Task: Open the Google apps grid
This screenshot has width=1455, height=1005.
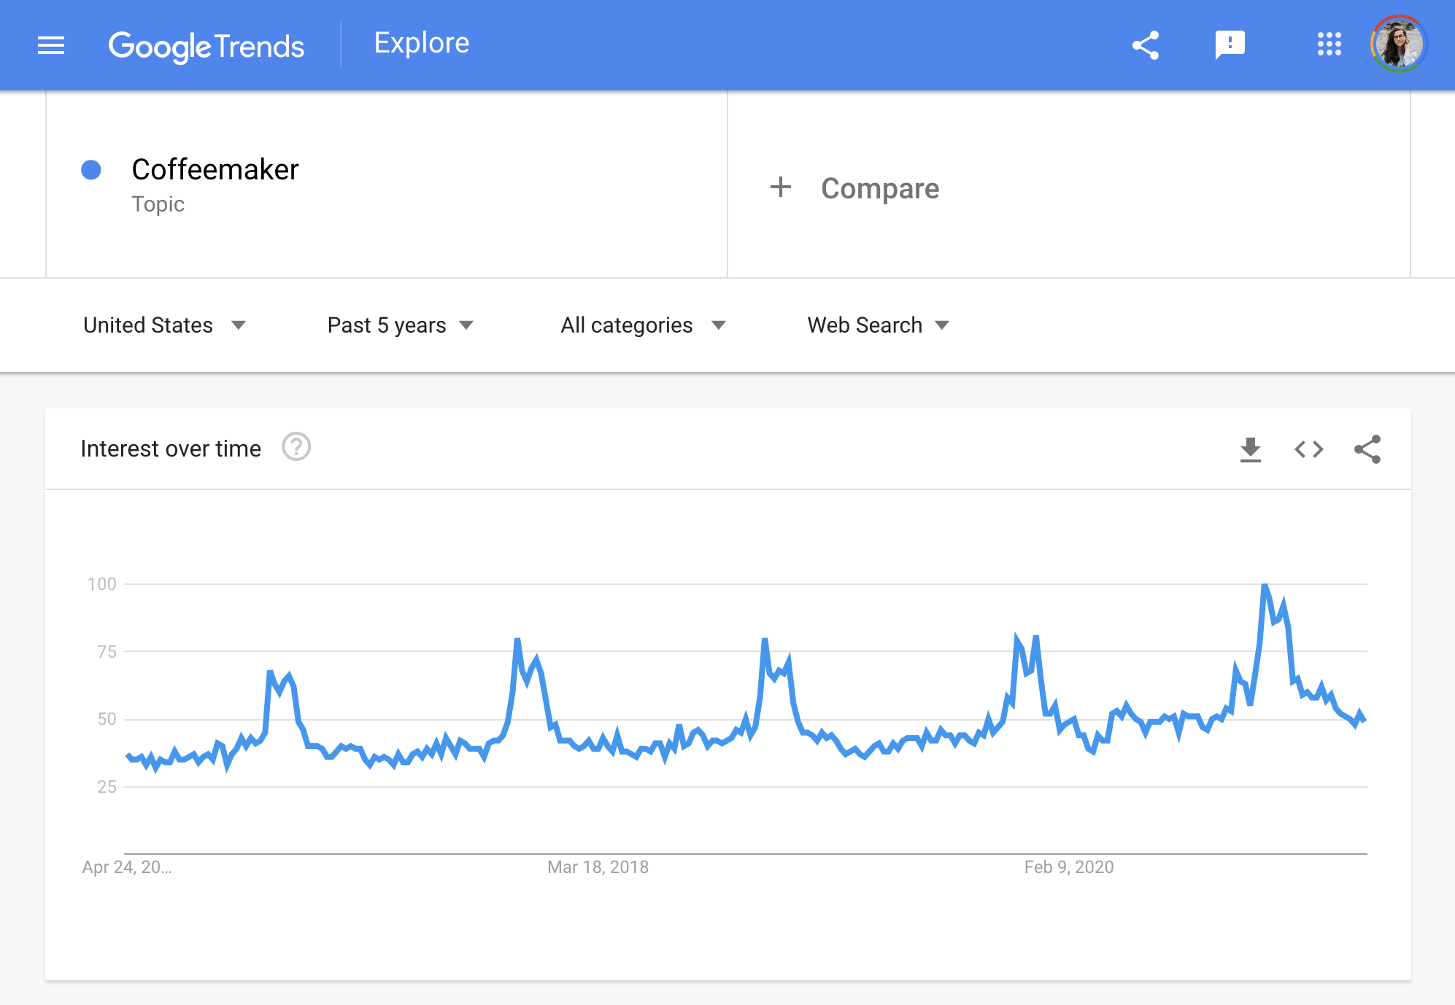Action: coord(1329,44)
